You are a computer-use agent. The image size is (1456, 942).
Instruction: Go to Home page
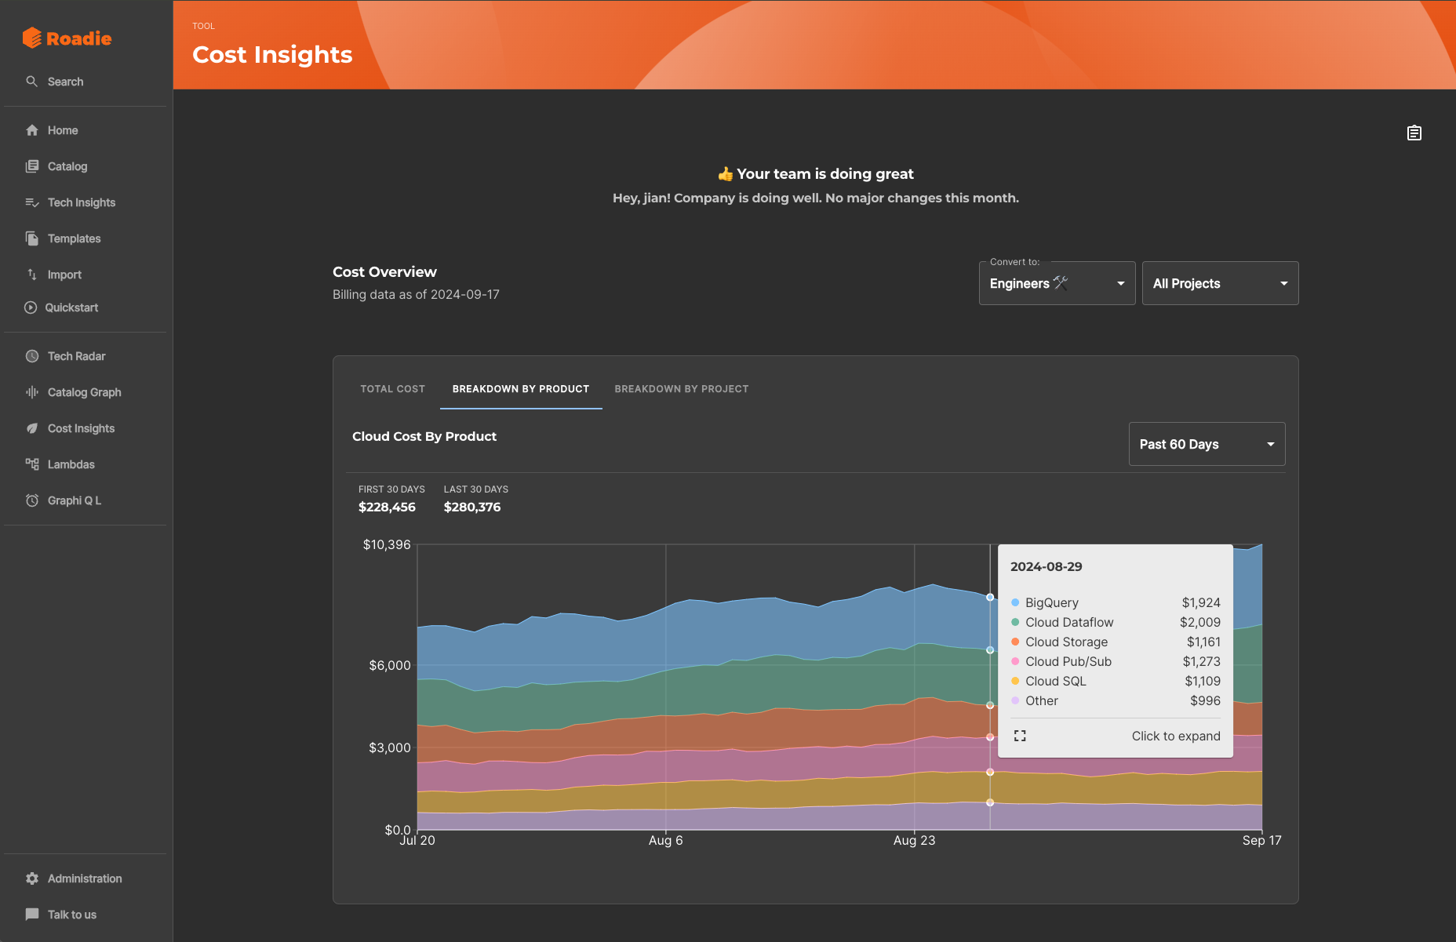[63, 130]
